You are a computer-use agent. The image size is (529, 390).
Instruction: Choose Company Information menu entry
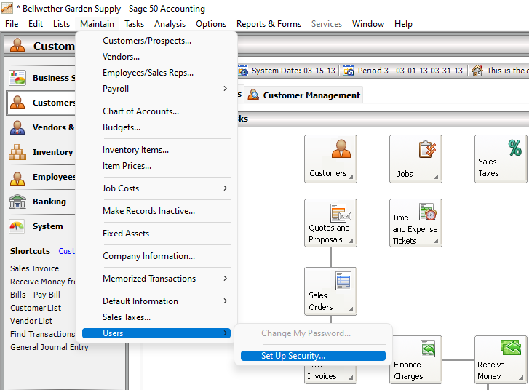(x=156, y=255)
